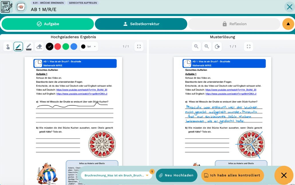
Task: Open the 2pt stroke width dropdown
Action: coord(89,46)
